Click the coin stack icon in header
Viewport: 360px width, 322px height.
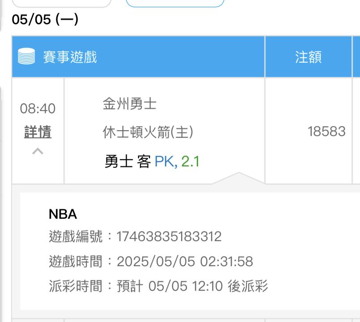[27, 57]
